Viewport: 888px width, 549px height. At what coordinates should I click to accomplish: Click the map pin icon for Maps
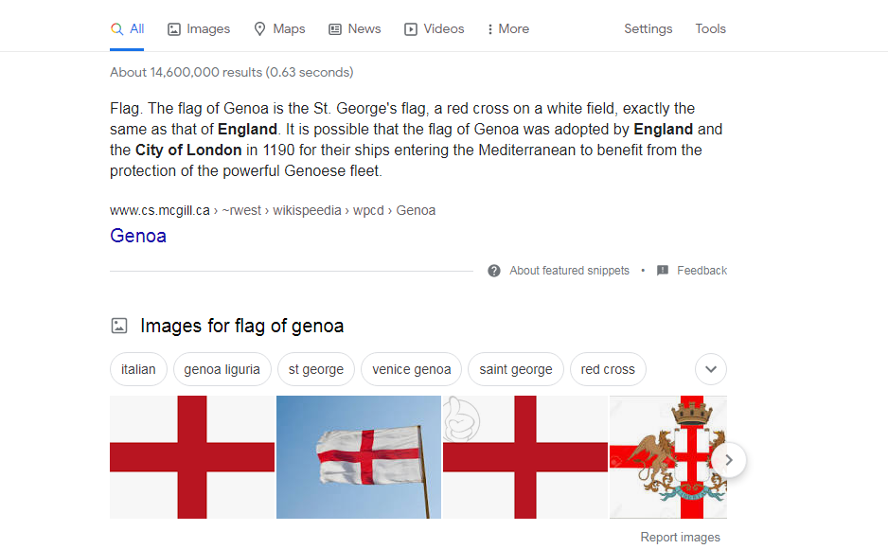click(259, 28)
